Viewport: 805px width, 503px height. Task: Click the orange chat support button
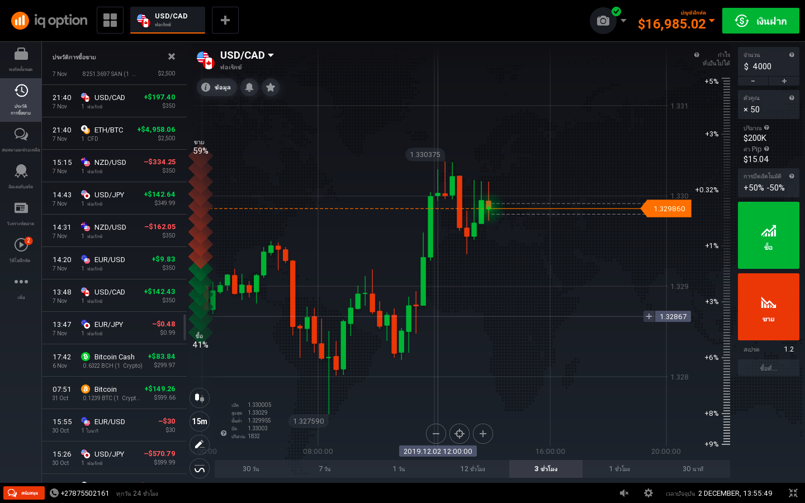24,493
